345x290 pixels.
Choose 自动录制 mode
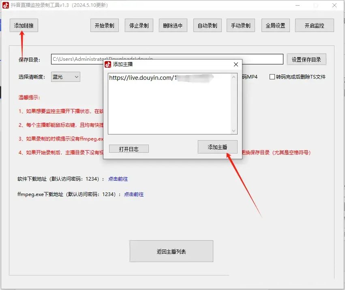208,26
